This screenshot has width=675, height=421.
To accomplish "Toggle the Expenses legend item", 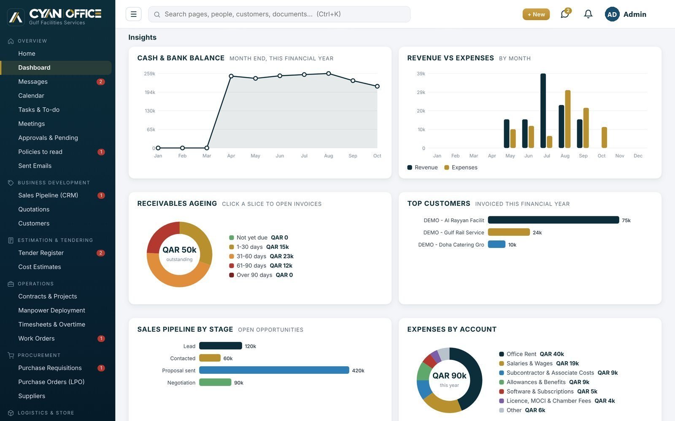I will tap(461, 168).
